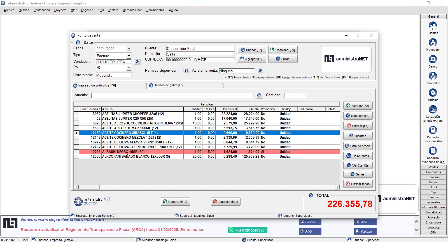Open the Mercado Libre menu

coord(132,10)
